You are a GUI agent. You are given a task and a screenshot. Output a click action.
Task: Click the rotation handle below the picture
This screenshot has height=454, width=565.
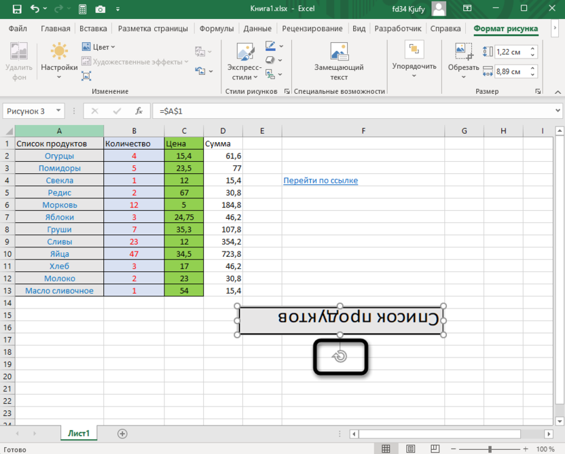(340, 356)
